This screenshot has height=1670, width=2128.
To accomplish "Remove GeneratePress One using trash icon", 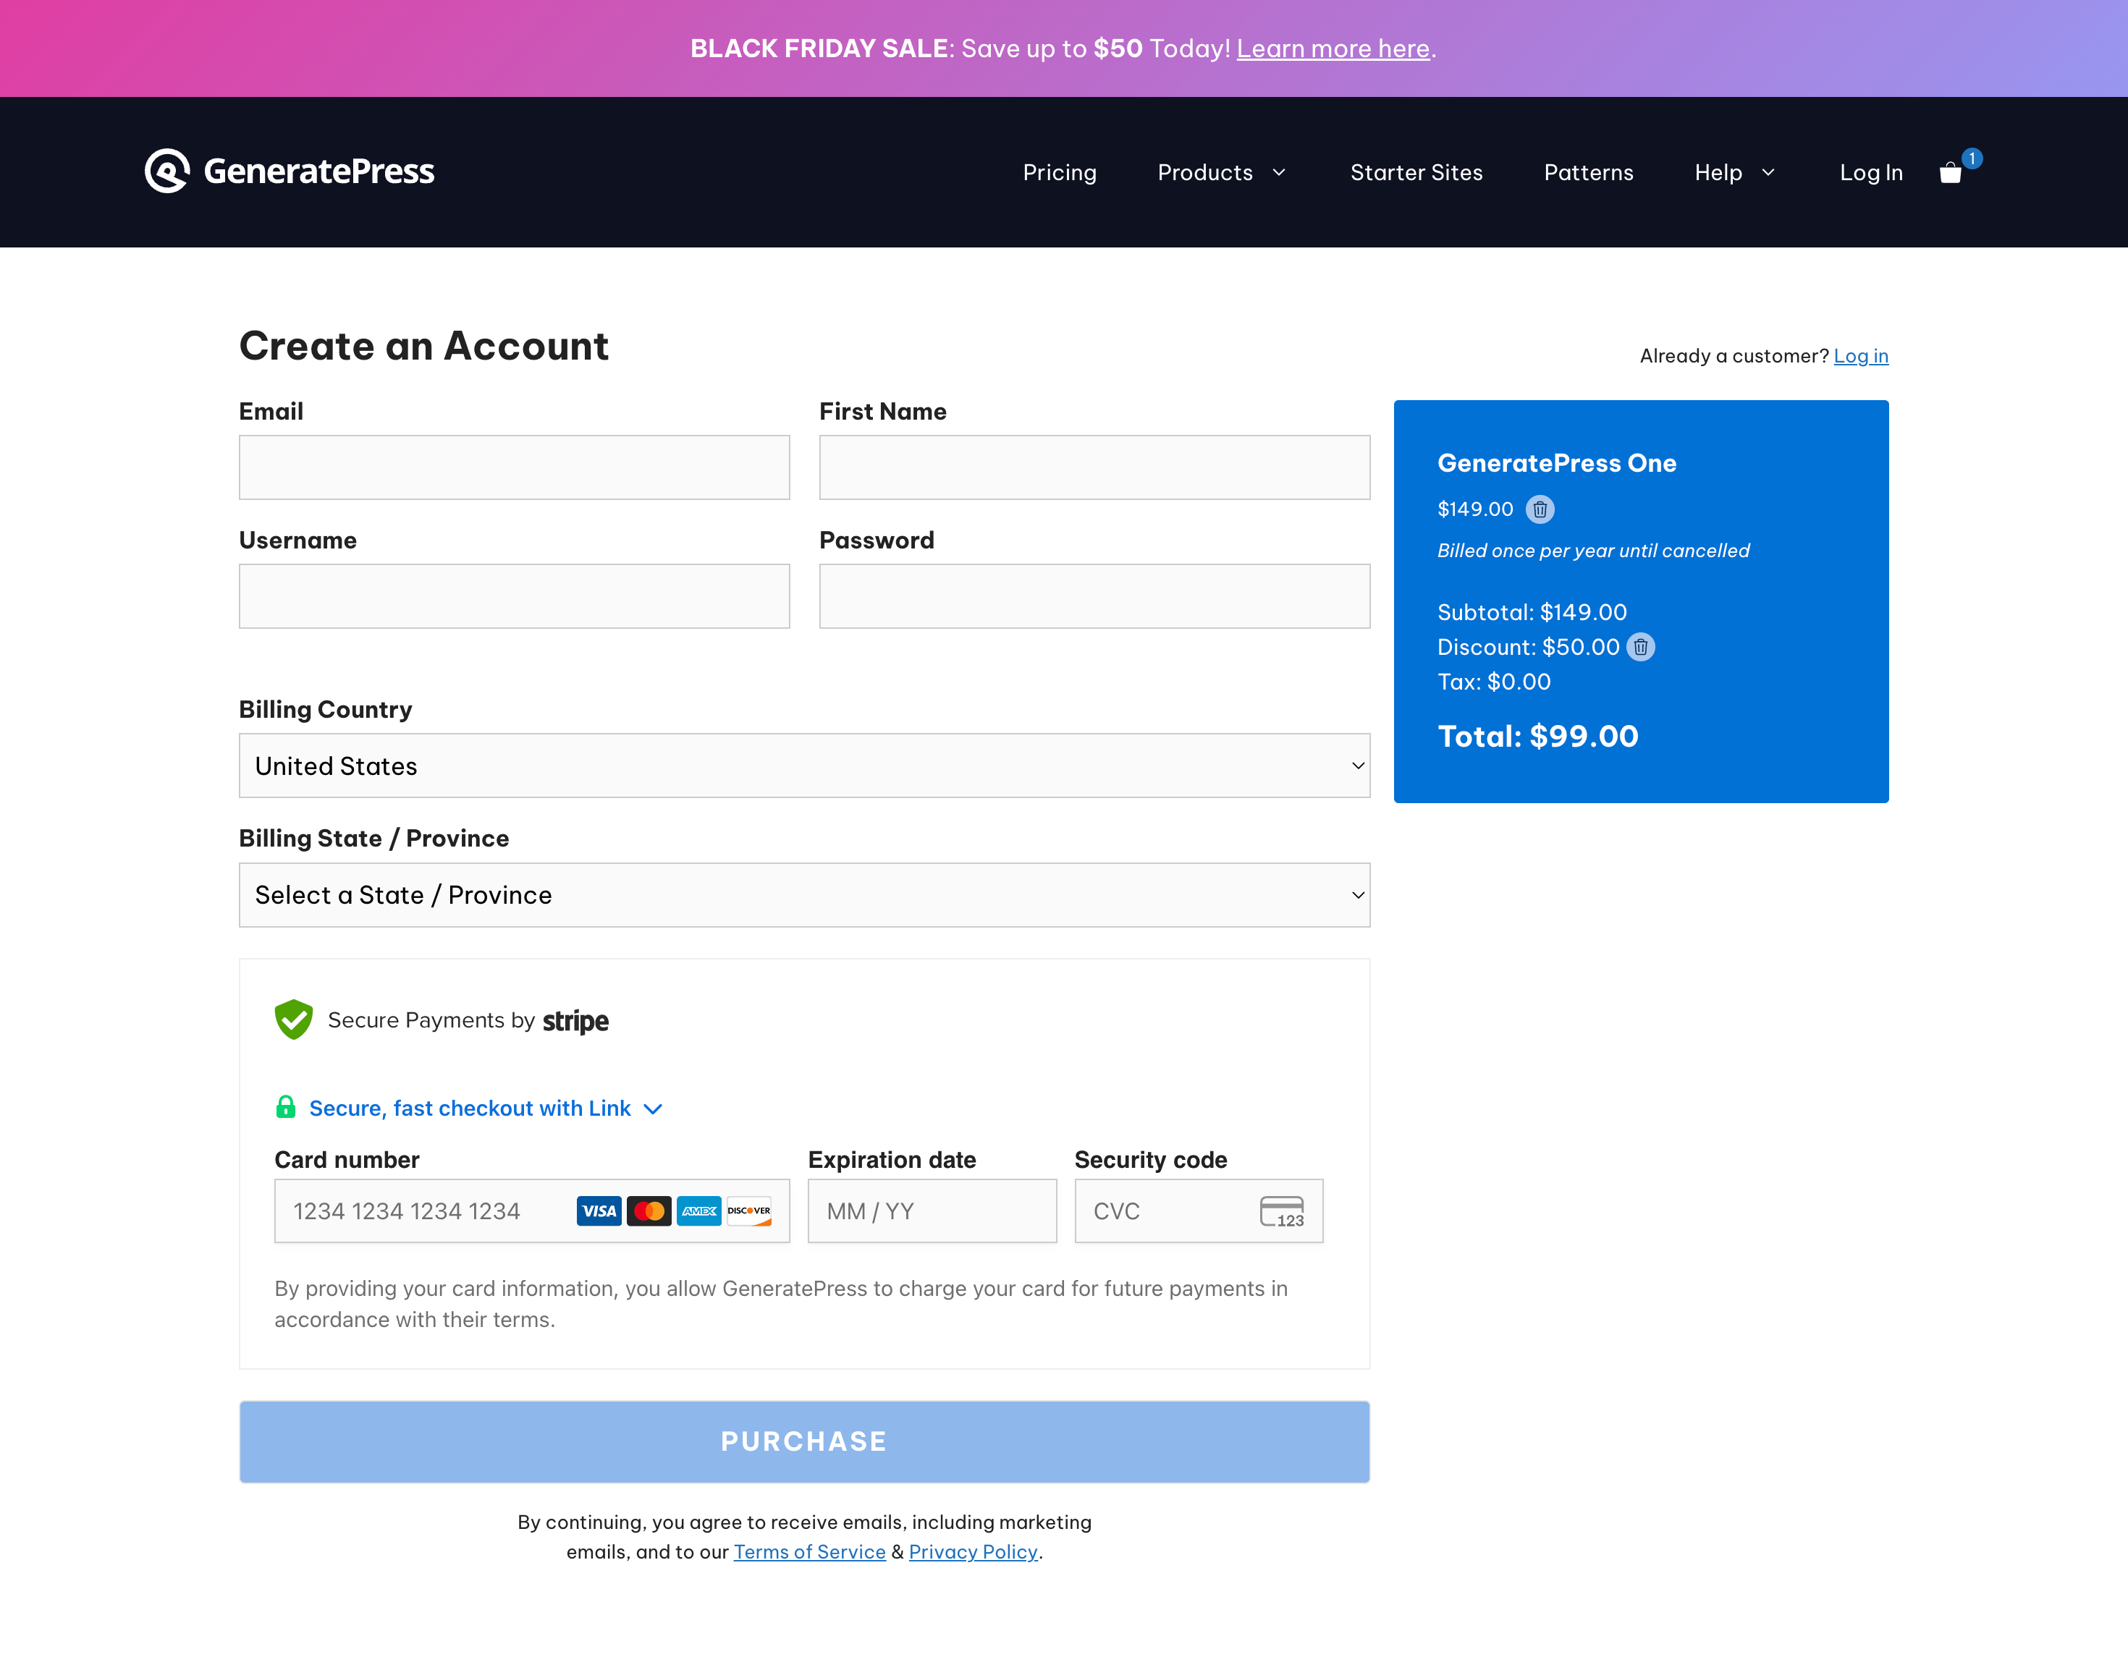I will 1541,509.
